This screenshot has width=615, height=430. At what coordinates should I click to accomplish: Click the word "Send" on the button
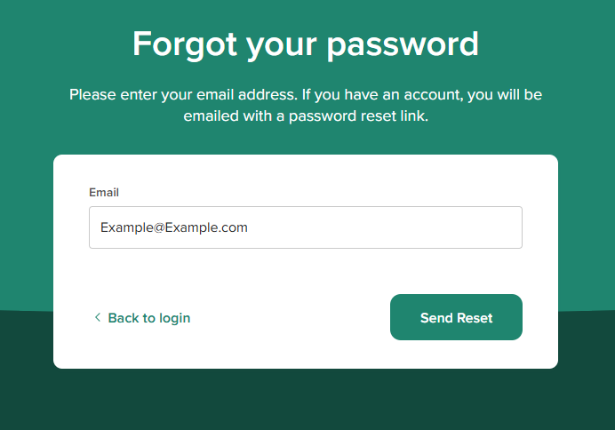pos(436,318)
